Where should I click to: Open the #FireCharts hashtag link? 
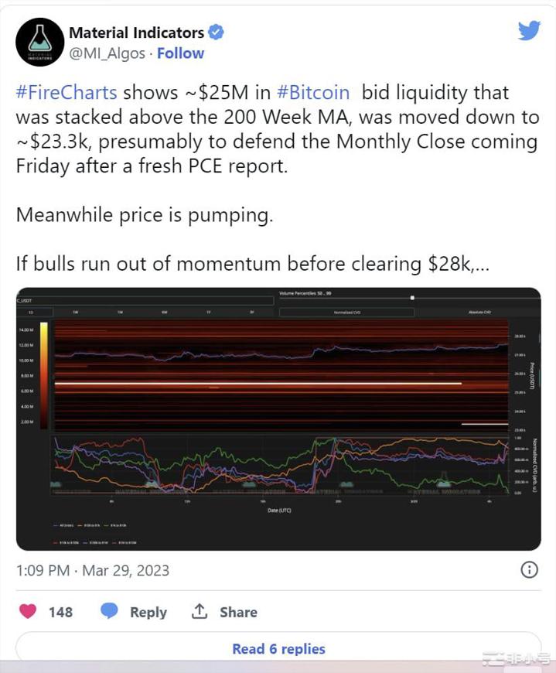coord(67,93)
